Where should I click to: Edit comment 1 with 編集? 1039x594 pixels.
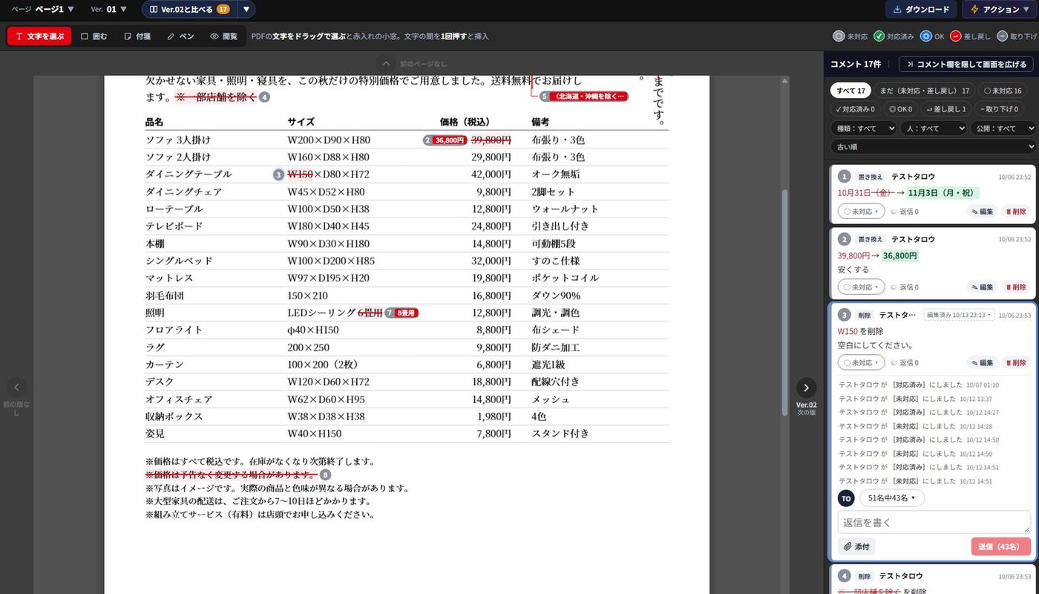click(983, 212)
